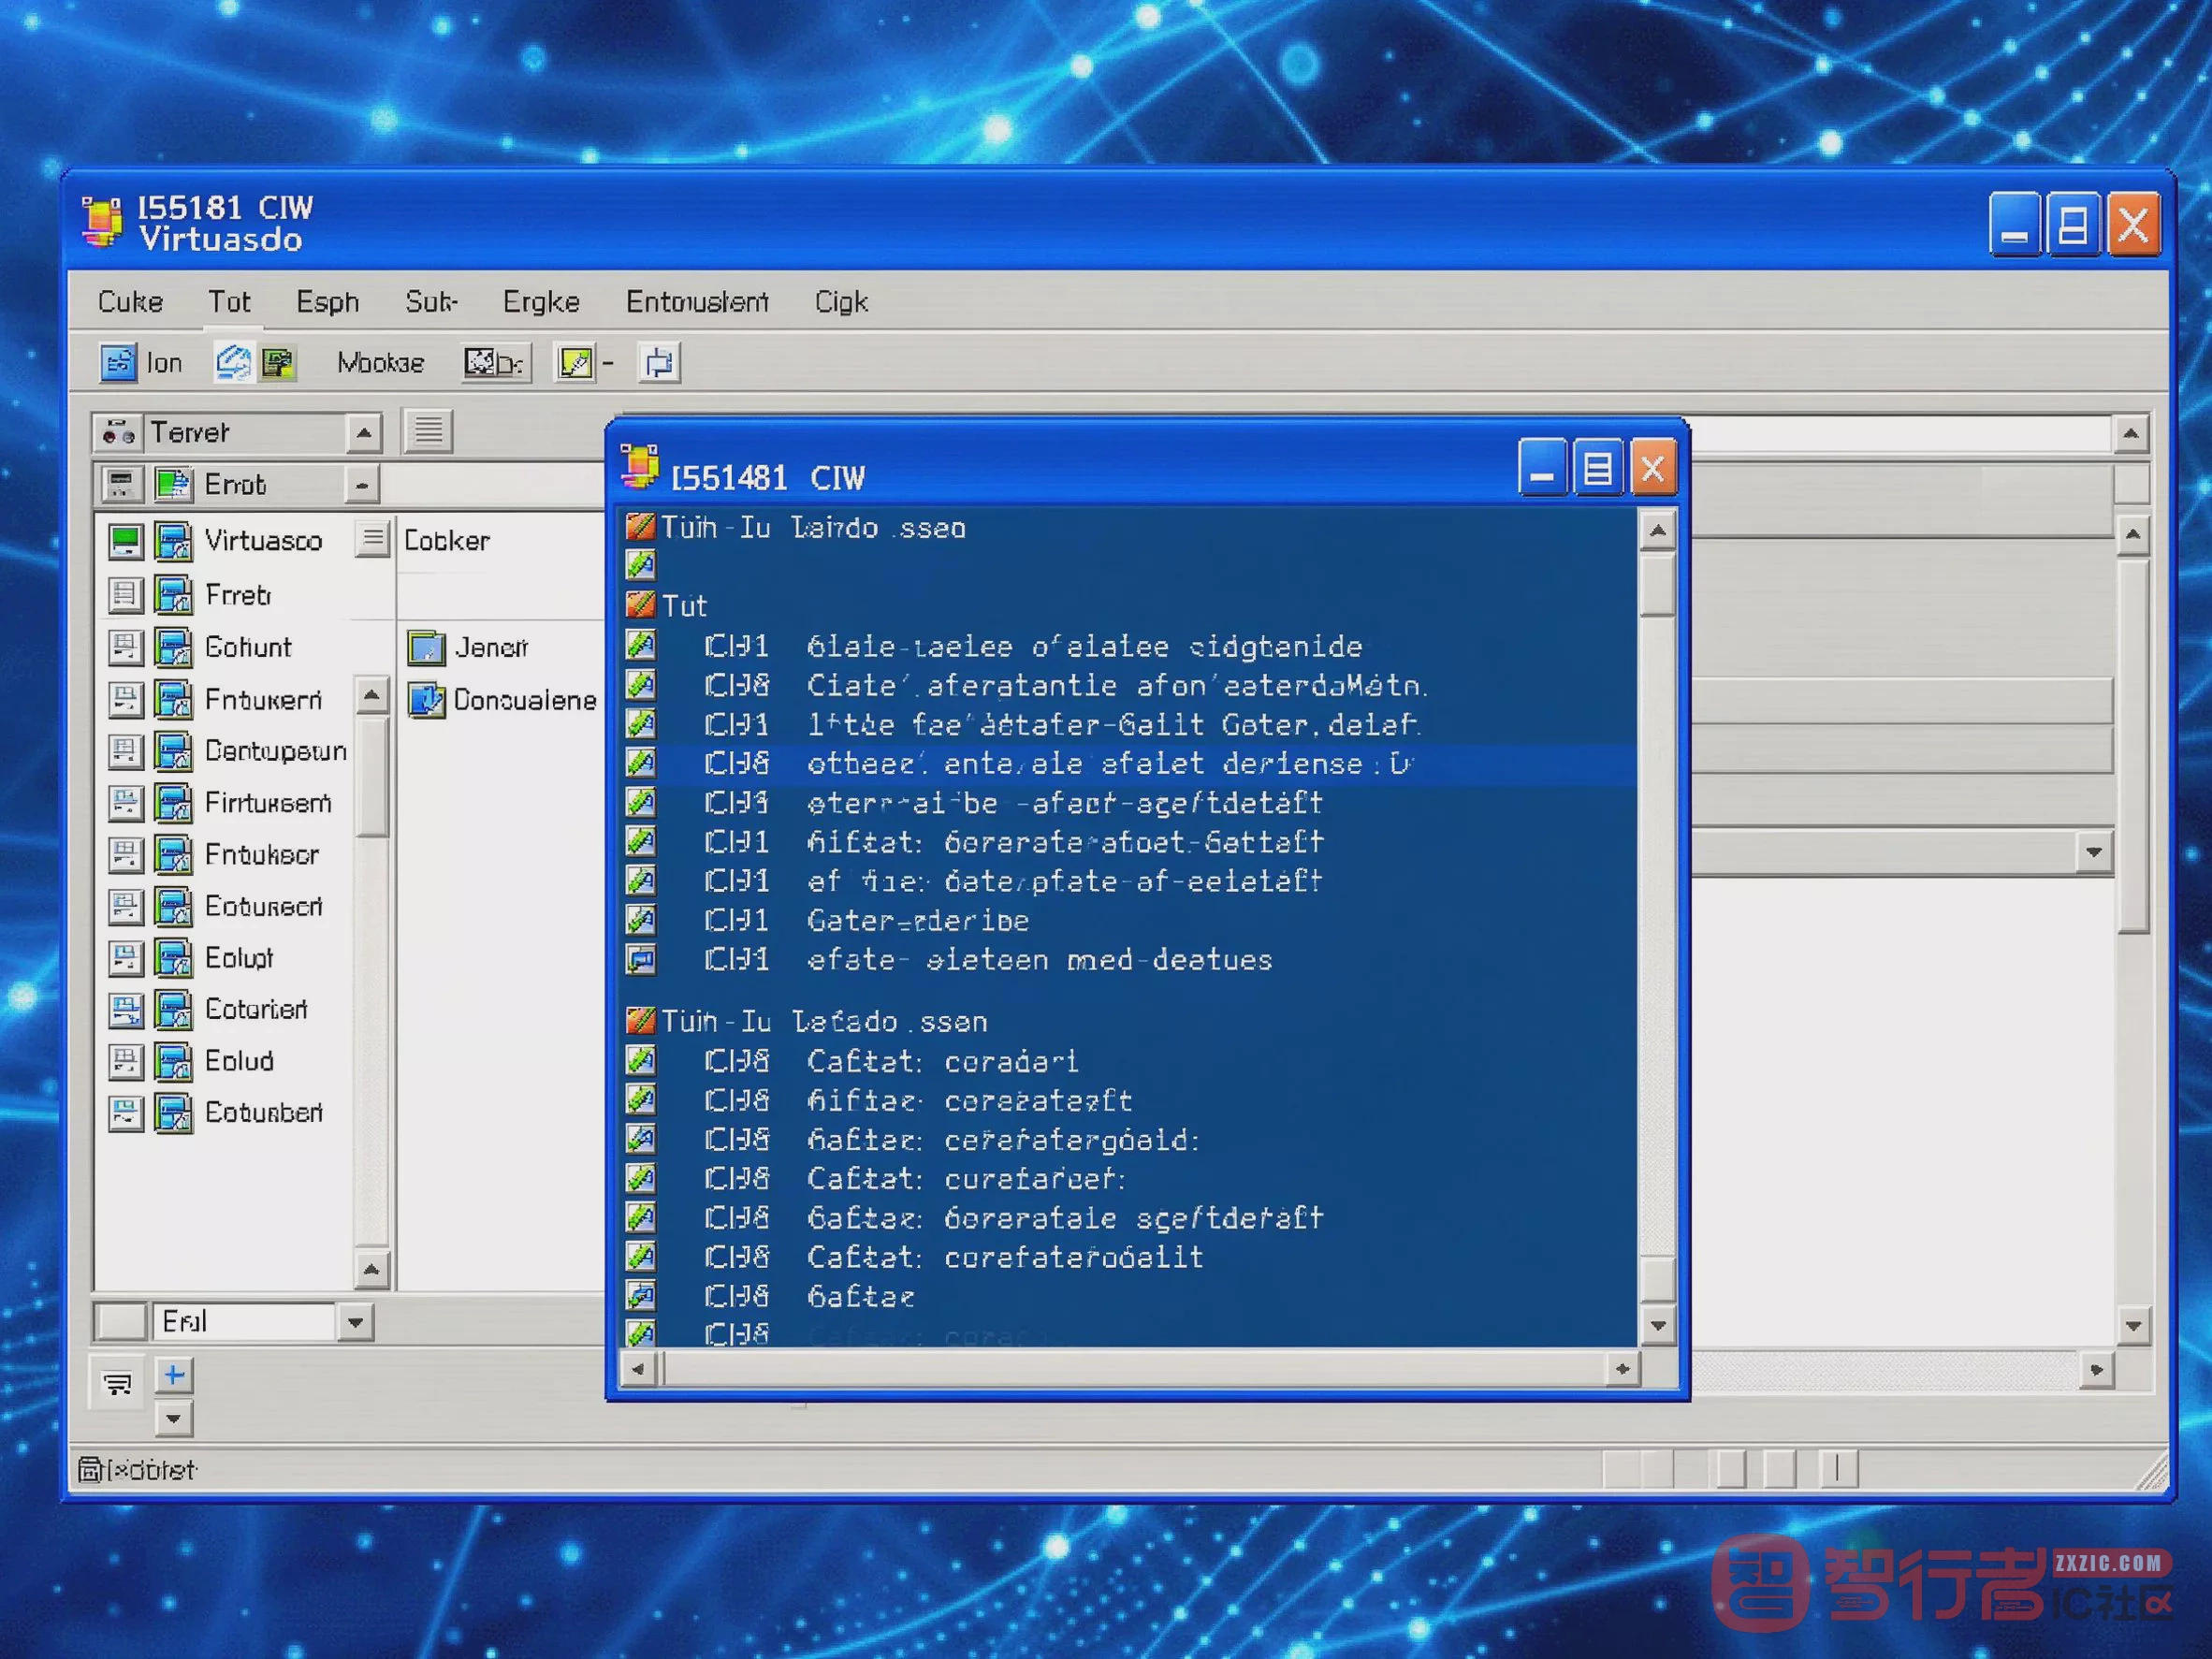2212x1659 pixels.
Task: Toggle the checkbox next to Dentupeun
Action: click(x=125, y=751)
